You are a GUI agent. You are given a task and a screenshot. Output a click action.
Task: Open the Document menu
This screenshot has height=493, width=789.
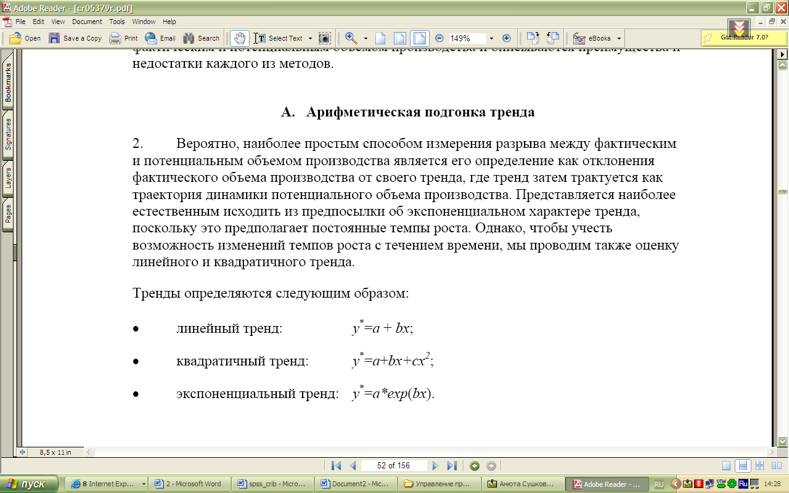click(87, 22)
